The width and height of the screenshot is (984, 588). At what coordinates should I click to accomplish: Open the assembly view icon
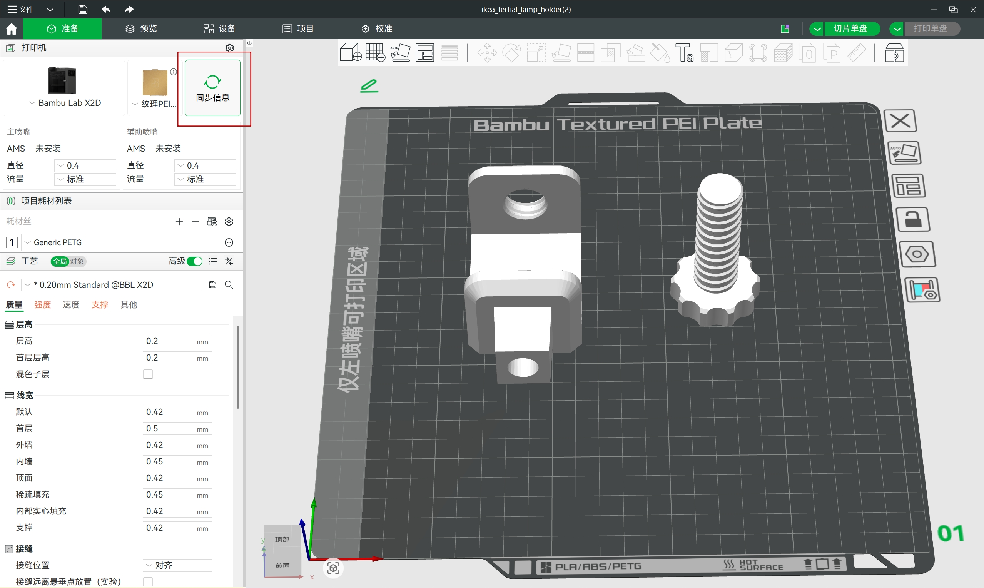pos(894,53)
